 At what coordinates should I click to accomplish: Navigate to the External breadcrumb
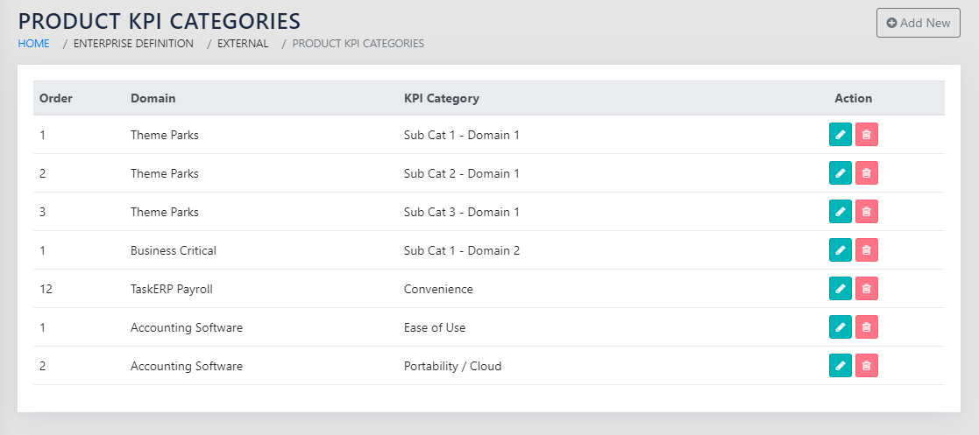[243, 43]
